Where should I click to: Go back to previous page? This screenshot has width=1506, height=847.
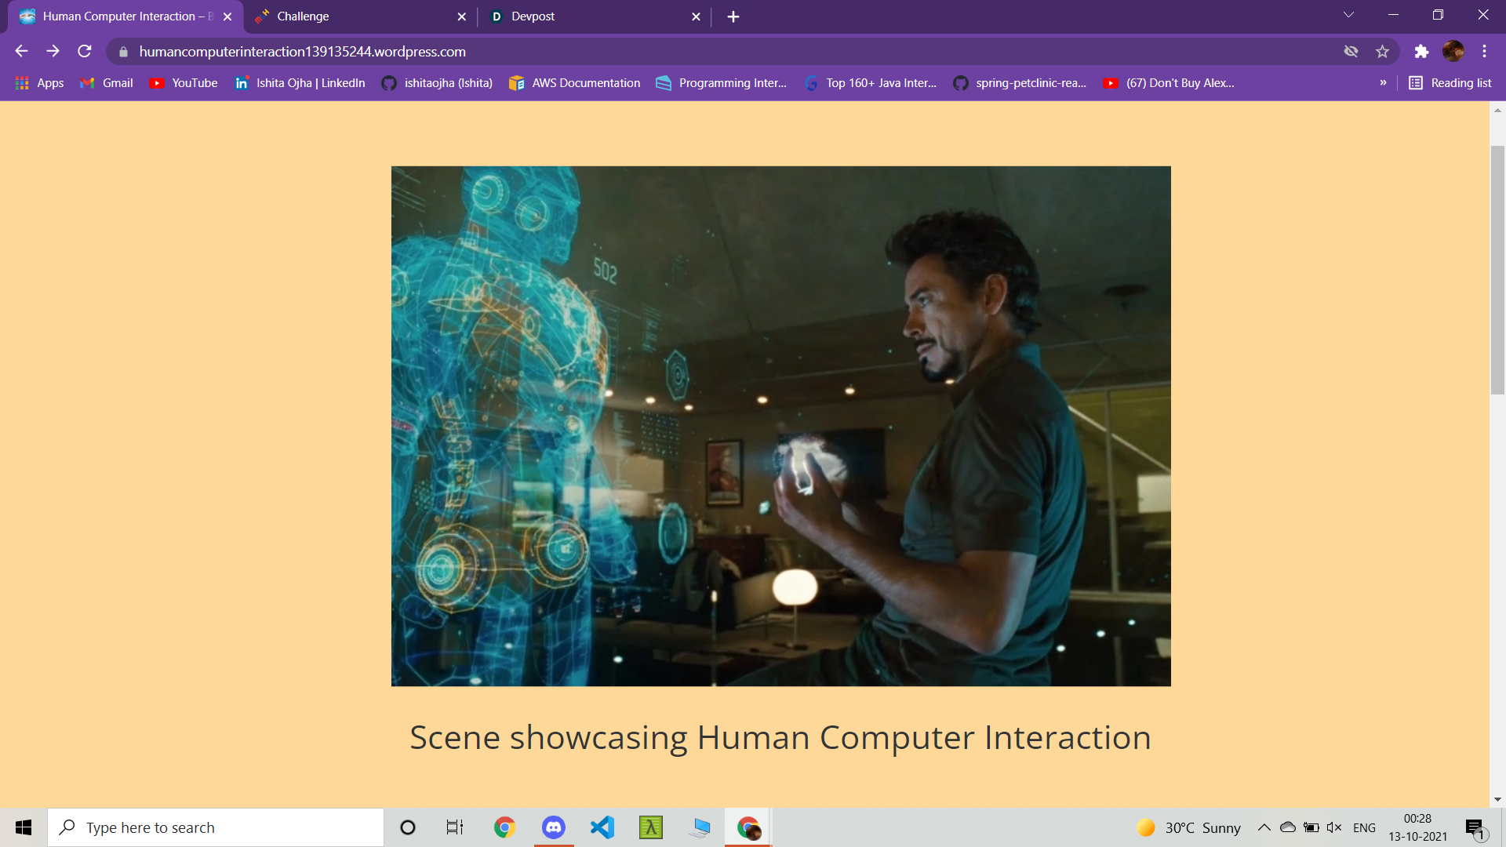click(x=21, y=52)
